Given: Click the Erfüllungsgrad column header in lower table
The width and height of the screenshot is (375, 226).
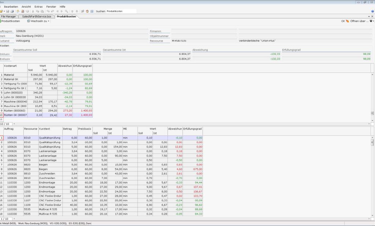Looking at the screenshot, I should pyautogui.click(x=193, y=129).
